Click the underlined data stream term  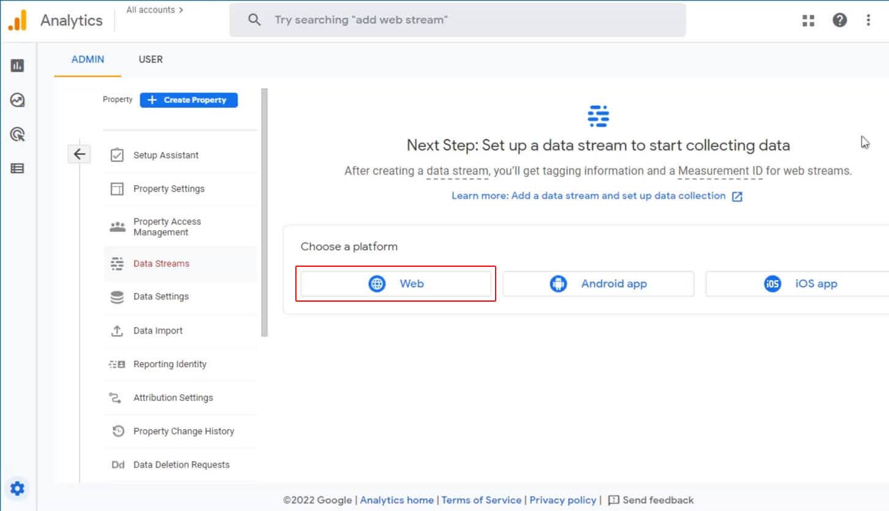pos(458,171)
